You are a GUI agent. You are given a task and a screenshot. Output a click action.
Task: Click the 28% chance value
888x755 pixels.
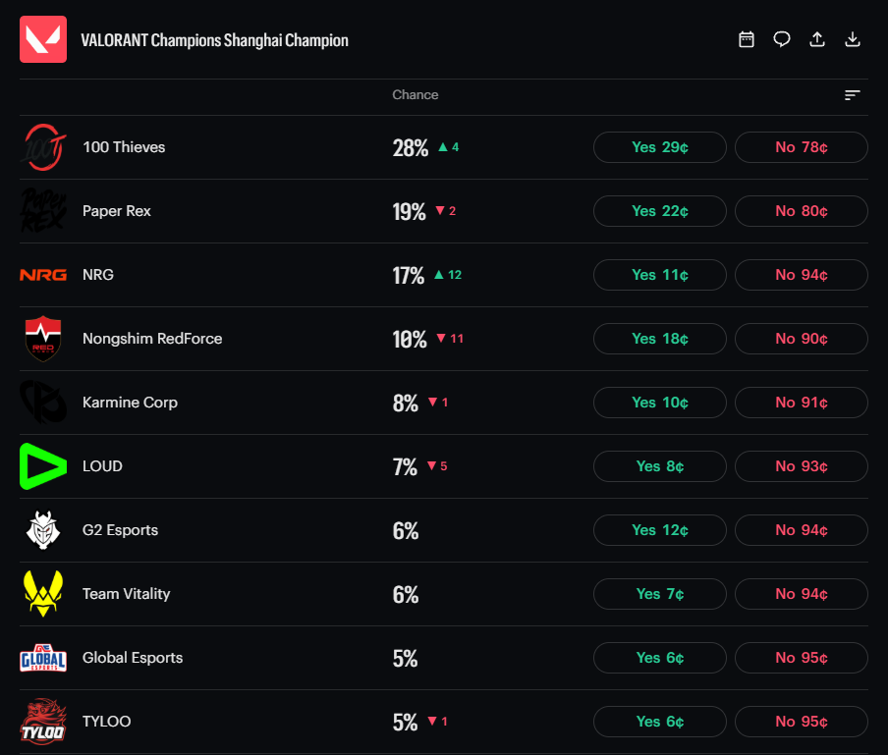coord(411,147)
